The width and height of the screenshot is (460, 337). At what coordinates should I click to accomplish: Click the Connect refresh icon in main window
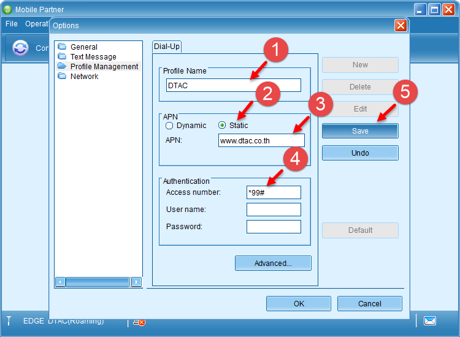pyautogui.click(x=20, y=48)
